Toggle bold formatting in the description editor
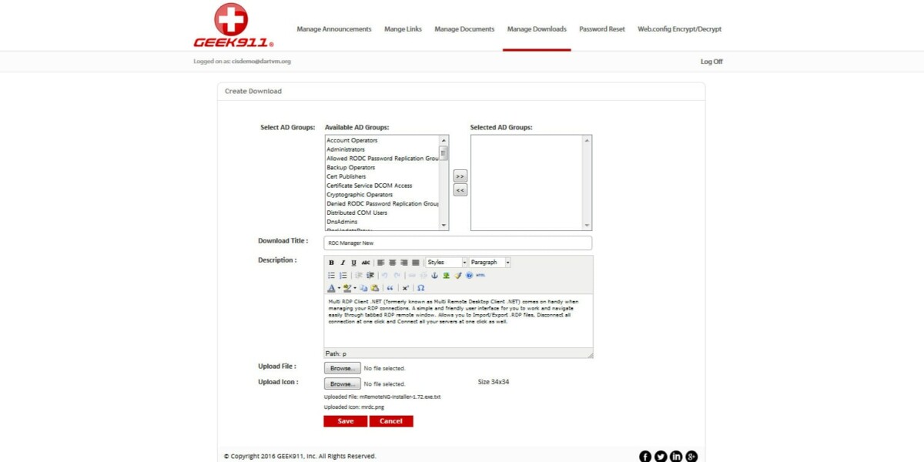Viewport: 924px width, 462px height. point(331,261)
